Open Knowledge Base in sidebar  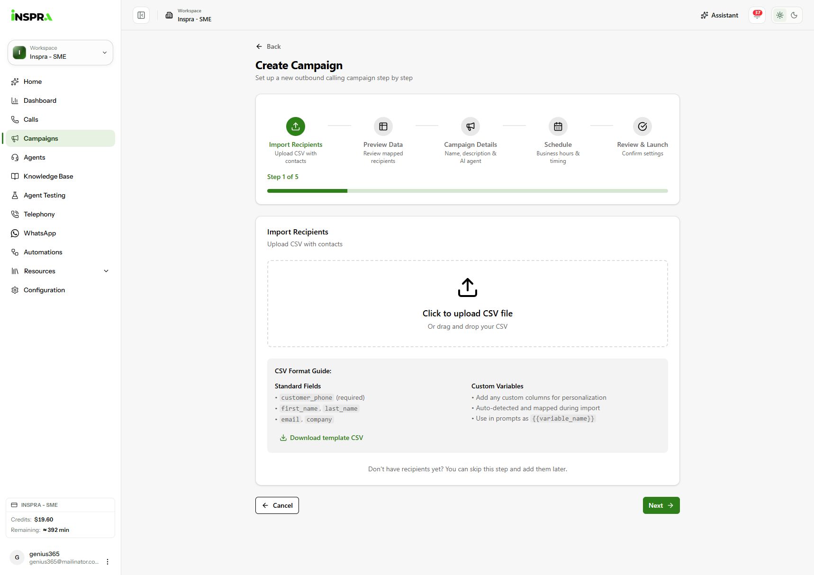[60, 176]
